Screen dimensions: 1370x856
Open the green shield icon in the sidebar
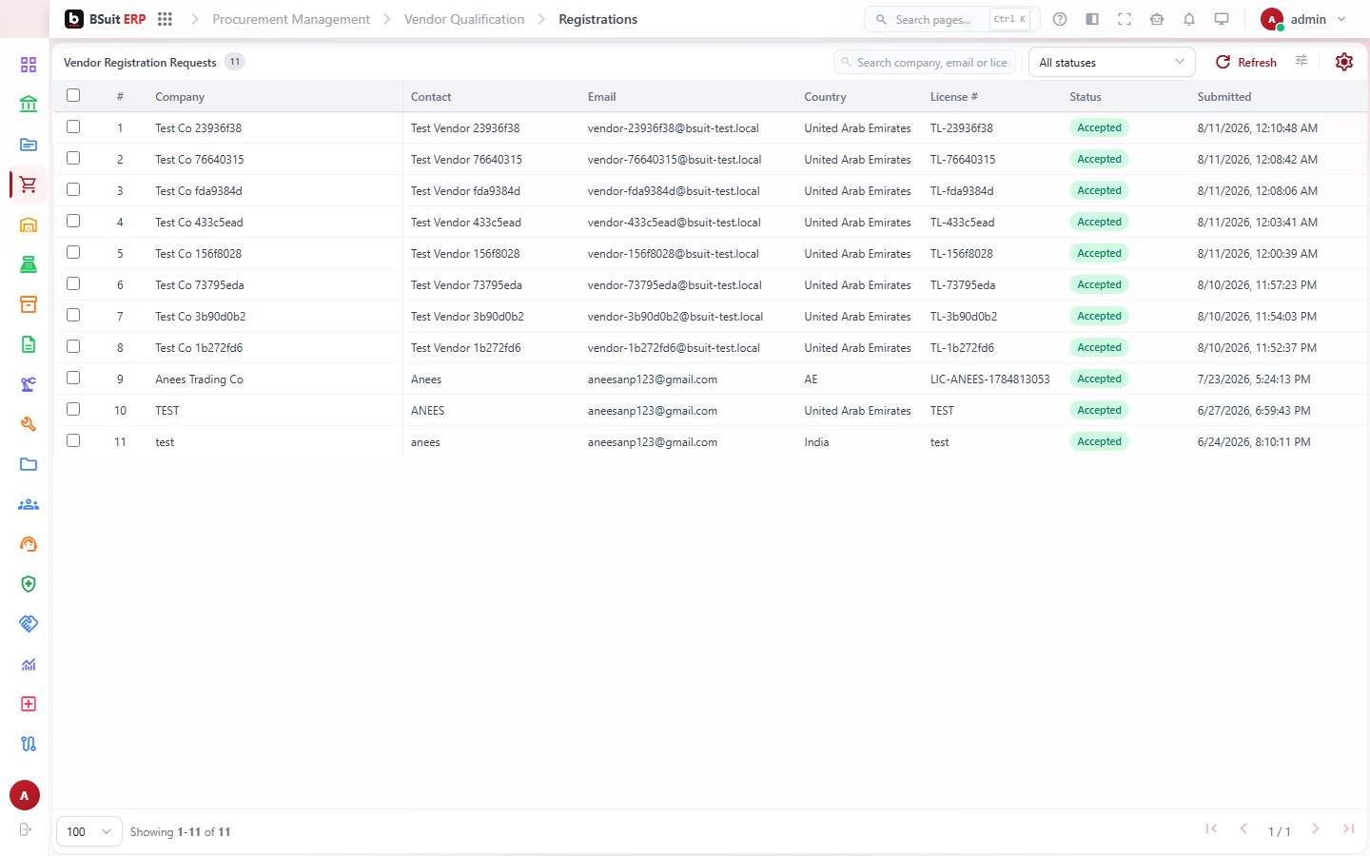click(x=29, y=584)
